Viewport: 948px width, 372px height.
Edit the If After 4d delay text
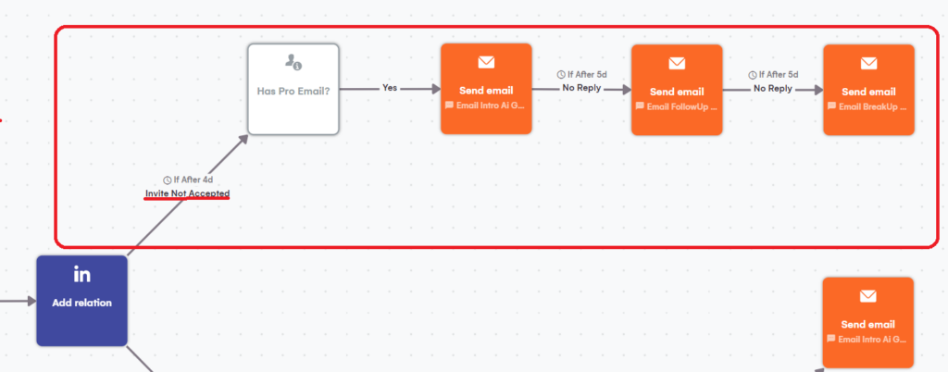pos(193,180)
